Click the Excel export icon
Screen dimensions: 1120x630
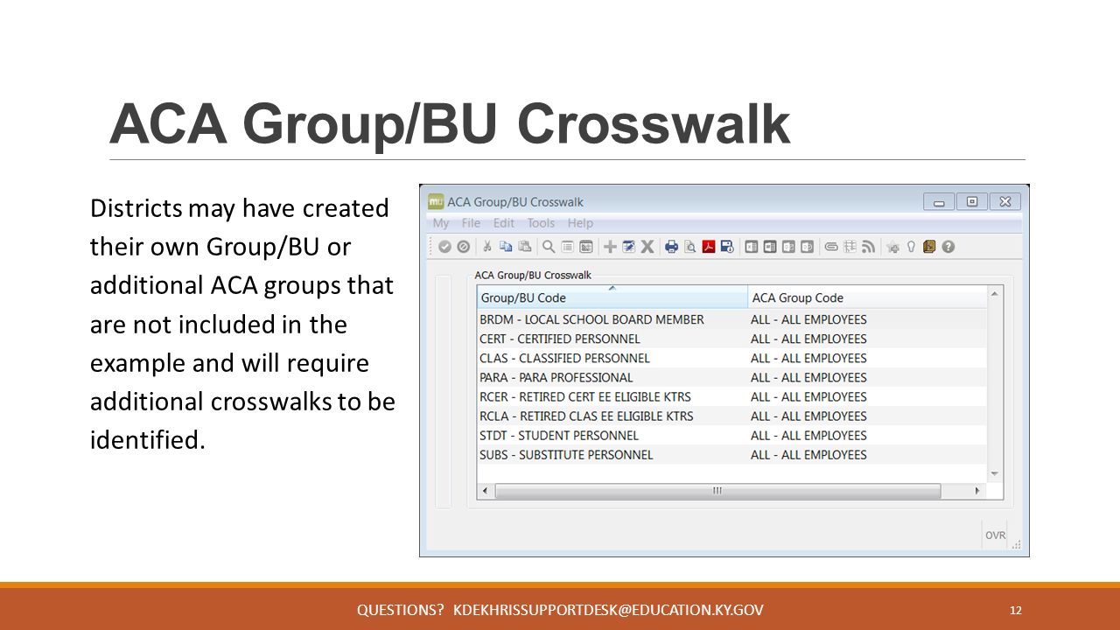[751, 247]
